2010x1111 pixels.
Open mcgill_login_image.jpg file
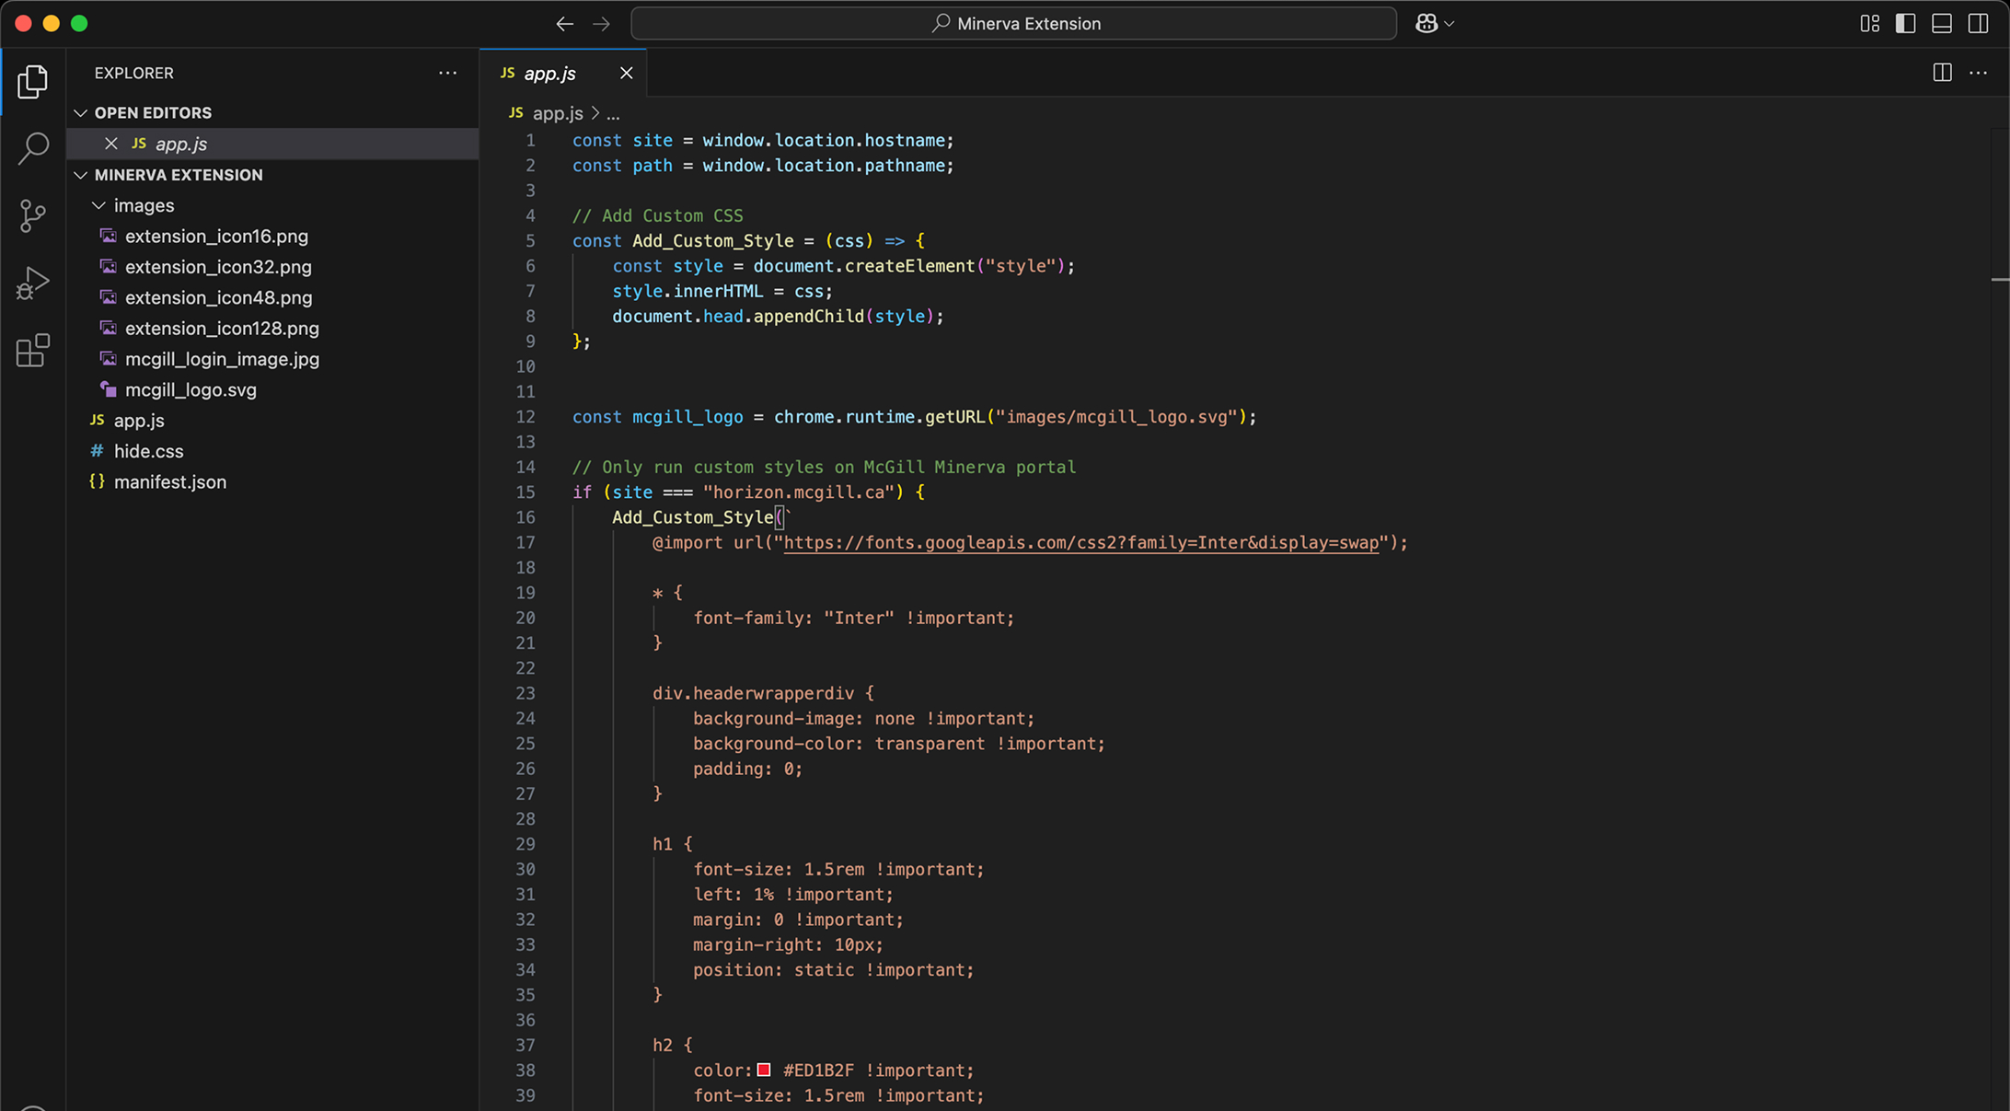pos(222,359)
